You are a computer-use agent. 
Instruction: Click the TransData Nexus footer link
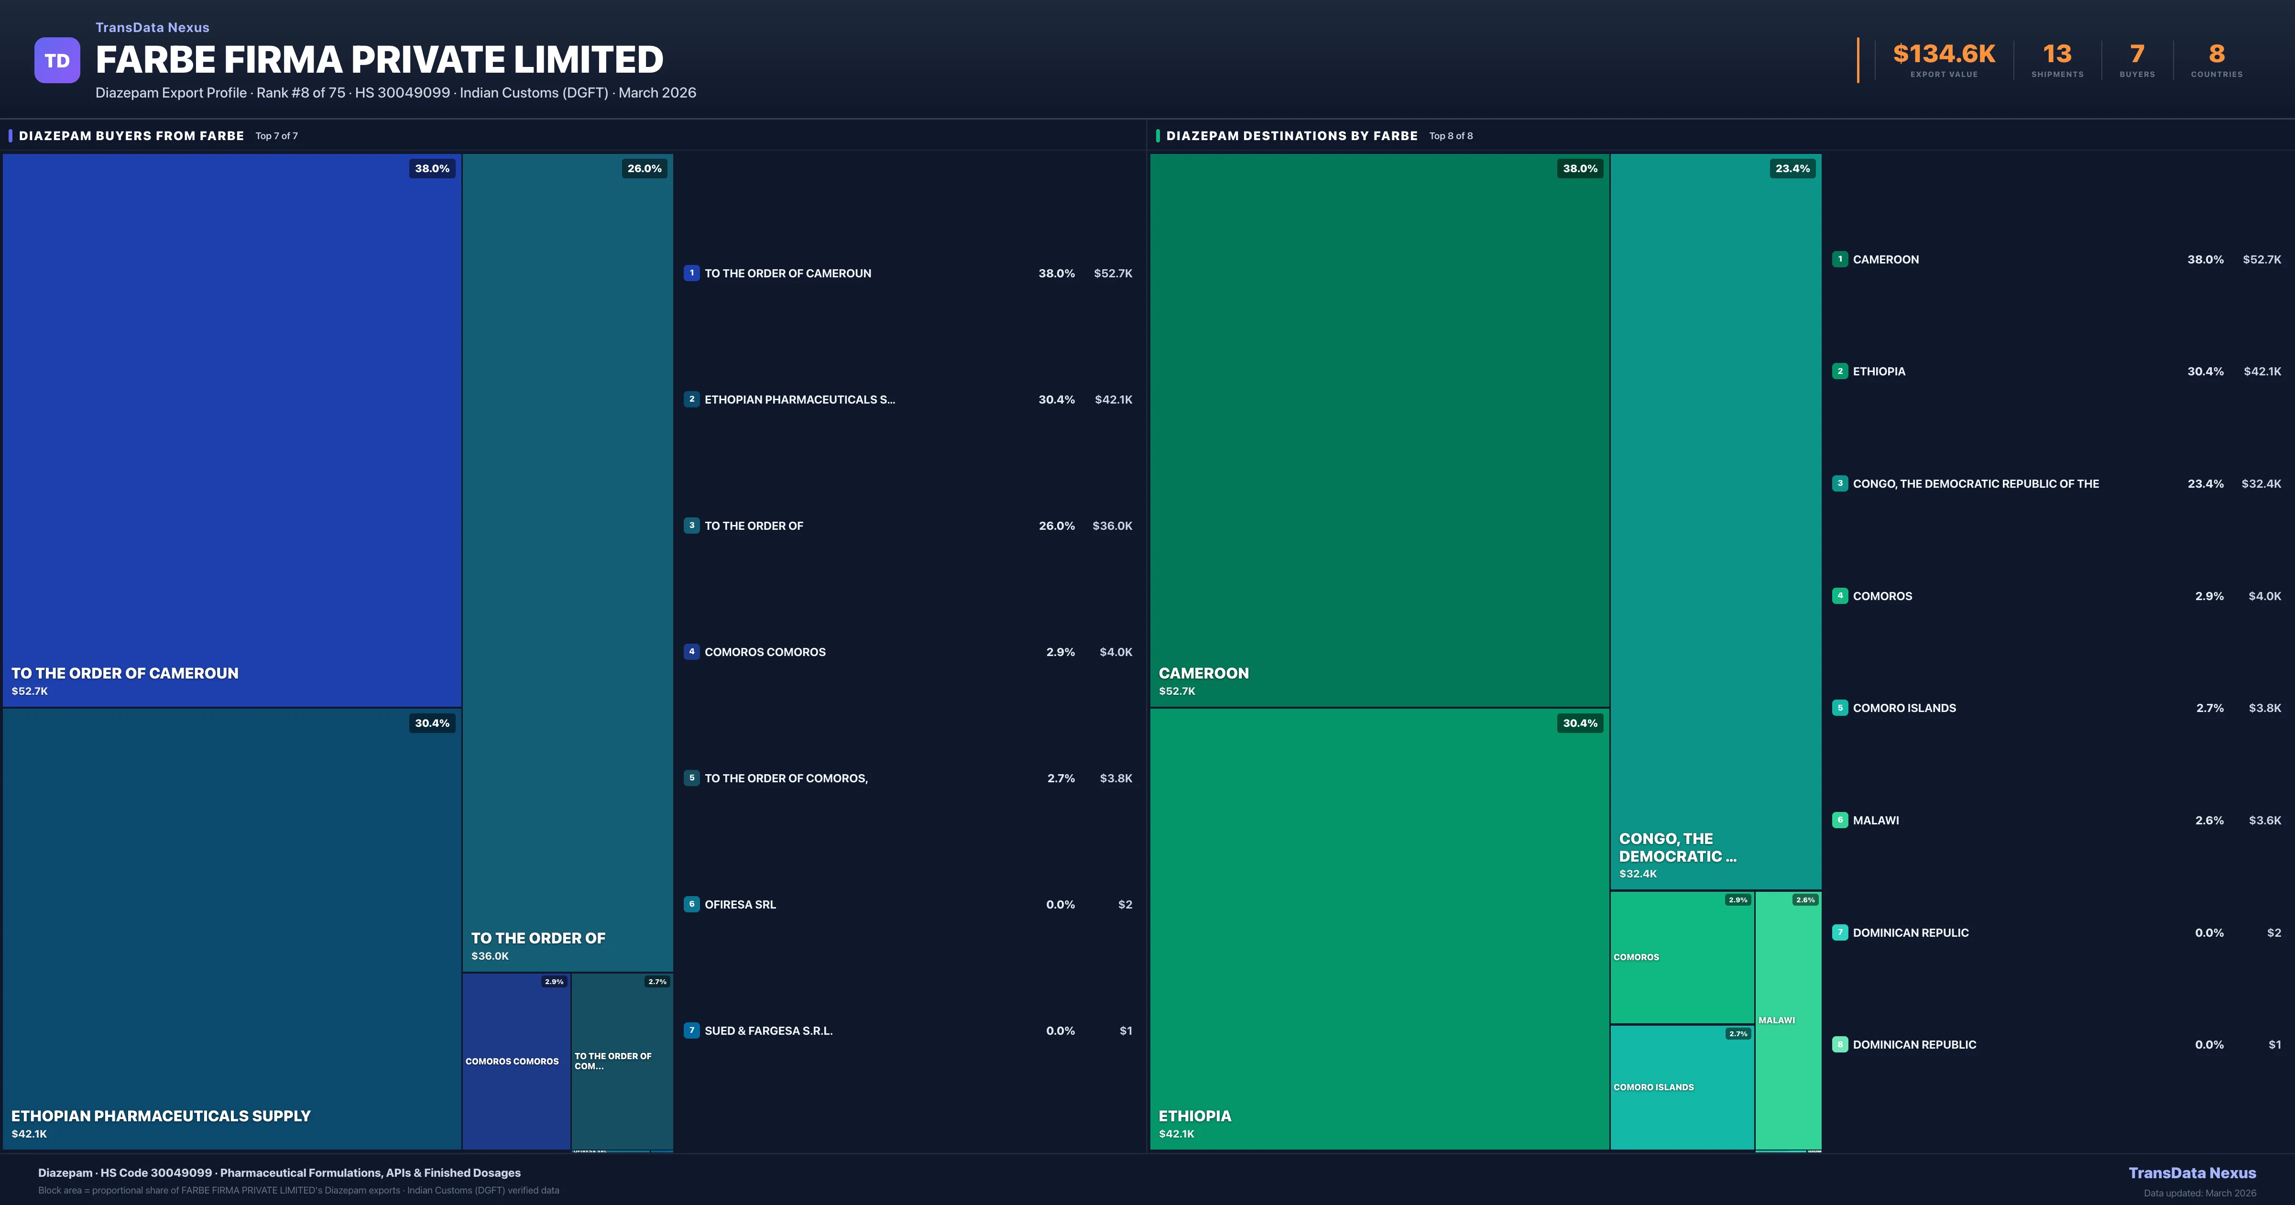coord(2192,1173)
